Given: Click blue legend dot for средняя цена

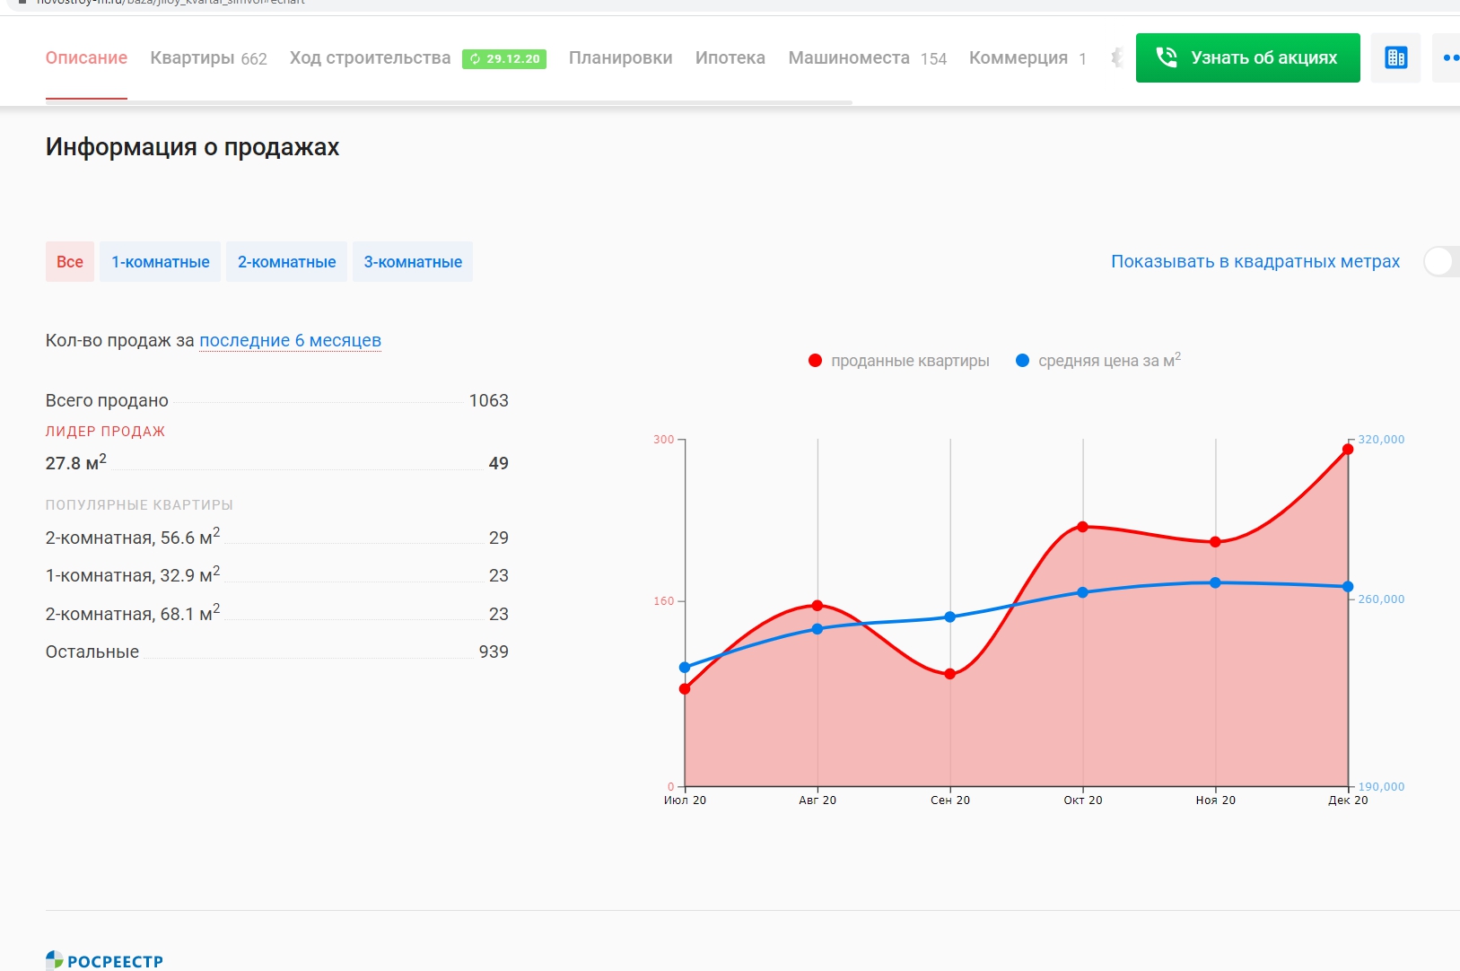Looking at the screenshot, I should click(1022, 361).
